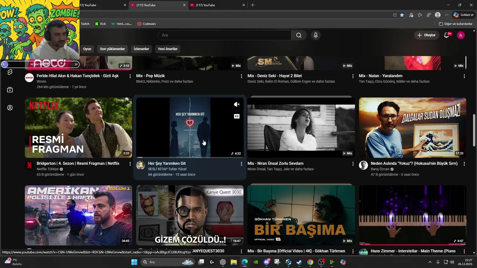Open the Windows Start menu

click(x=134, y=262)
